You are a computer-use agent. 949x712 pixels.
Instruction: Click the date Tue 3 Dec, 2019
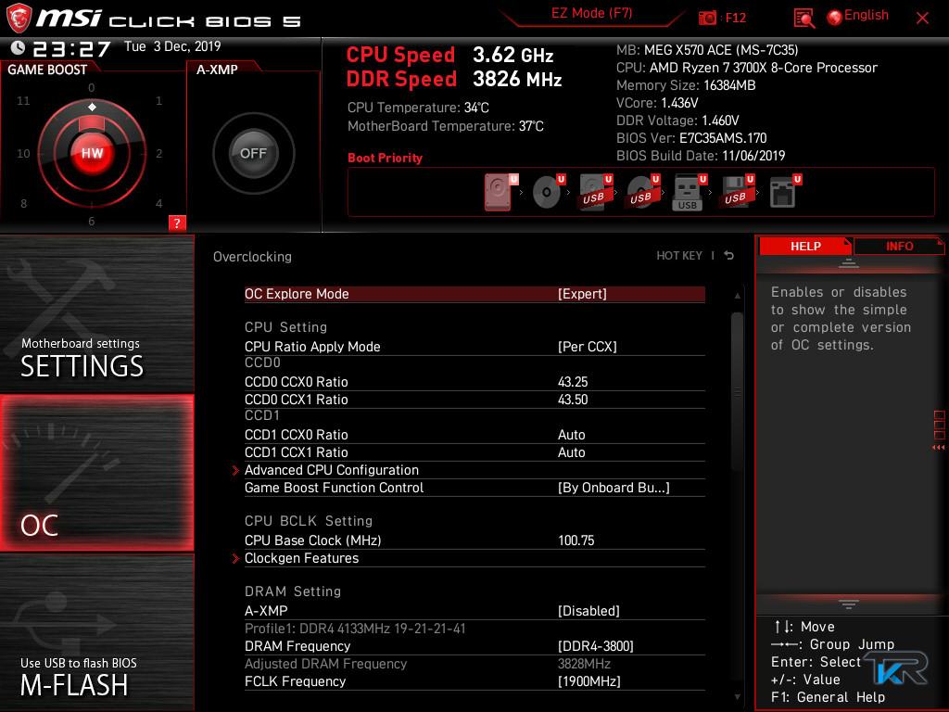[172, 46]
